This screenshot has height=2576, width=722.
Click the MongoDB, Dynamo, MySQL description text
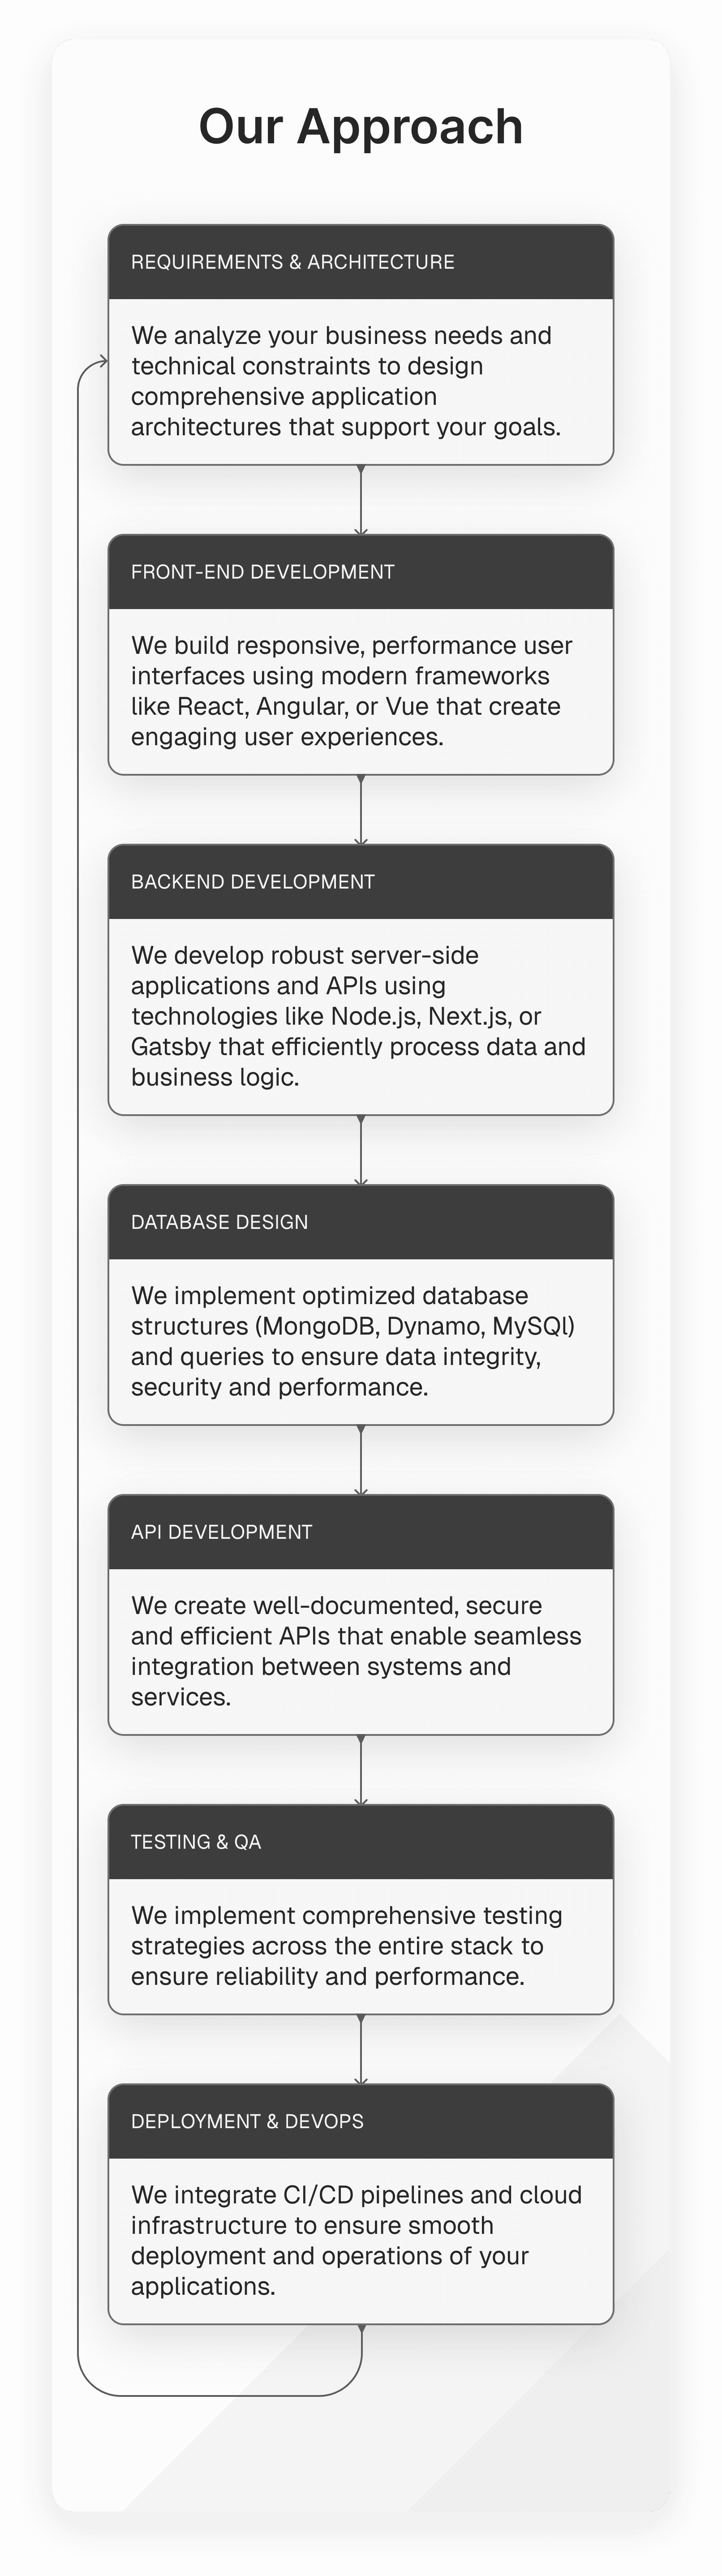tap(352, 1341)
